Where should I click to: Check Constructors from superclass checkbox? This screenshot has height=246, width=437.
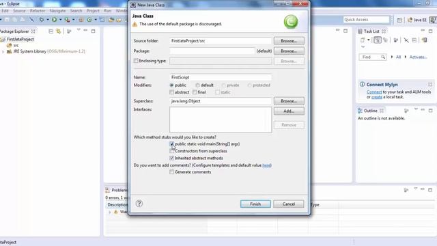(171, 151)
